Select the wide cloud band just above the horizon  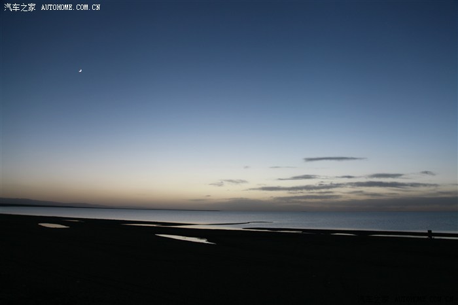point(340,187)
